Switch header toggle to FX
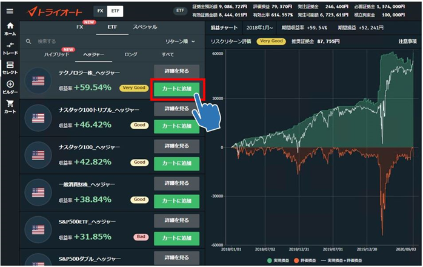The height and width of the screenshot is (267, 423). [x=101, y=11]
